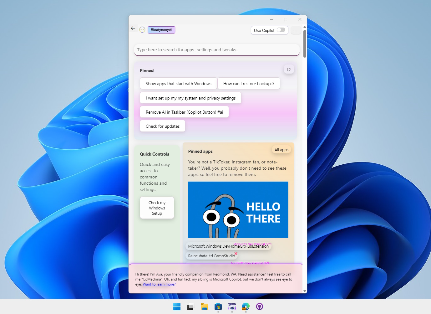Open Microsoft Store from the taskbar
Image resolution: width=431 pixels, height=314 pixels.
[x=218, y=307]
